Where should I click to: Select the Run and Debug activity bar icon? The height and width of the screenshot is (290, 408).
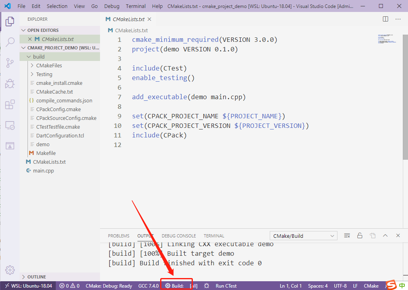(10, 84)
